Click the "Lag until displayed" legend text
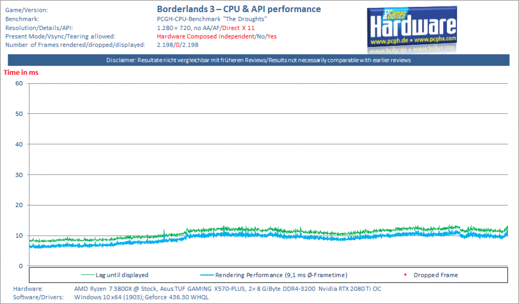 pyautogui.click(x=122, y=275)
